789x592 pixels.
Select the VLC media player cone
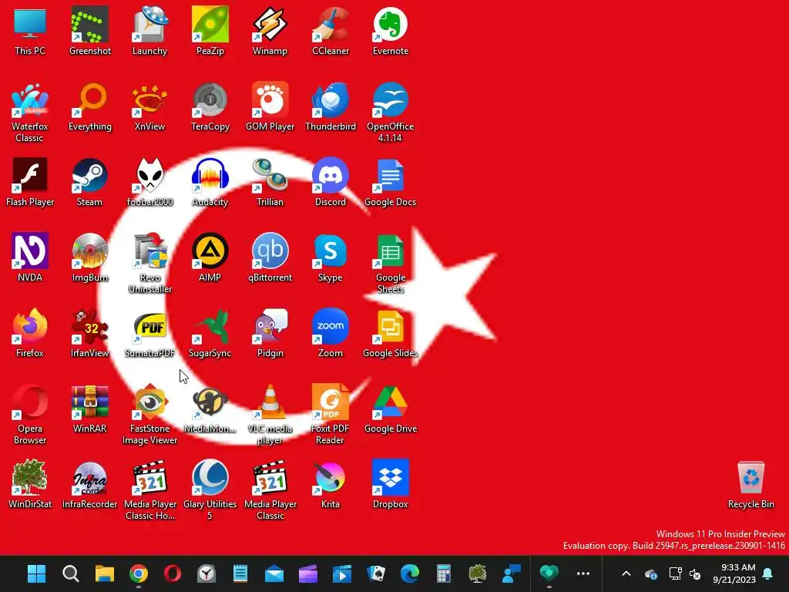coord(270,415)
